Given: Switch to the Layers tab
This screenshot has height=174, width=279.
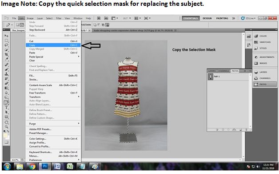Looking at the screenshot, I should pos(212,71).
